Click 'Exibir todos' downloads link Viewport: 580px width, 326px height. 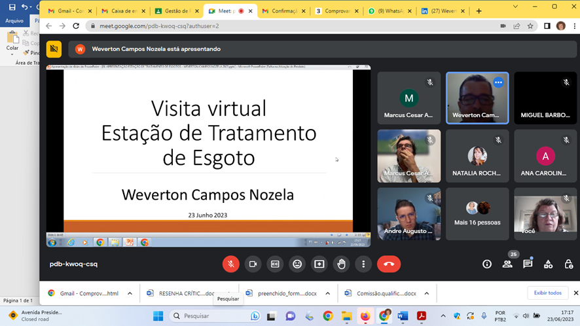coord(547,293)
